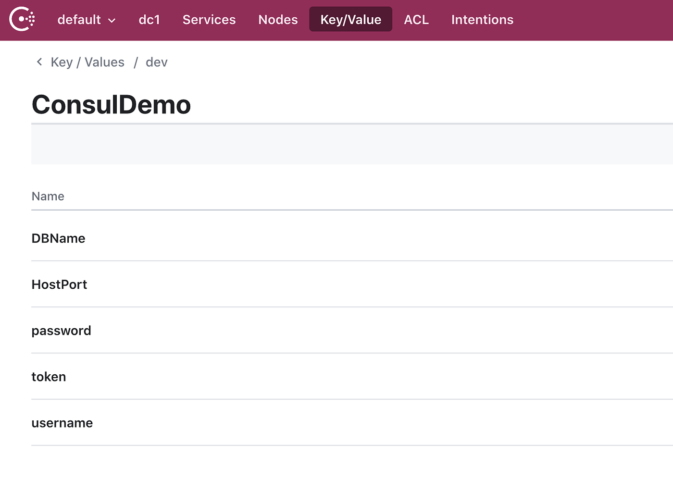The image size is (673, 480).
Task: Follow the dev breadcrumb link
Action: [x=157, y=62]
